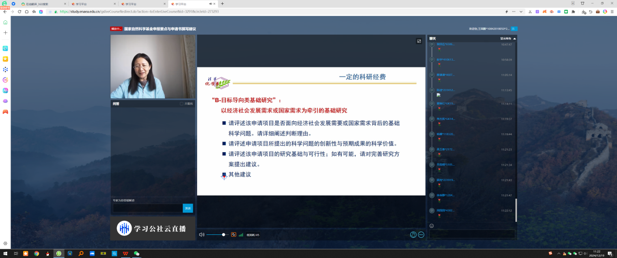Expand the '显示所有' chat filter dropdown
The image size is (617, 258).
tap(508, 38)
